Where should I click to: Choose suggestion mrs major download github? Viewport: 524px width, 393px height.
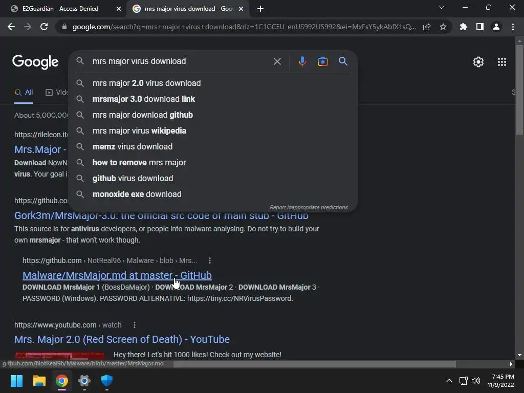213,115
